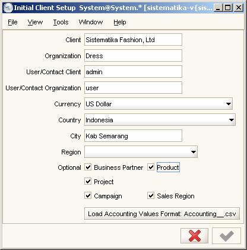Screen dimensions: 247x250
Task: Click the Client field with Sistematika Fashion
Action: (133, 40)
